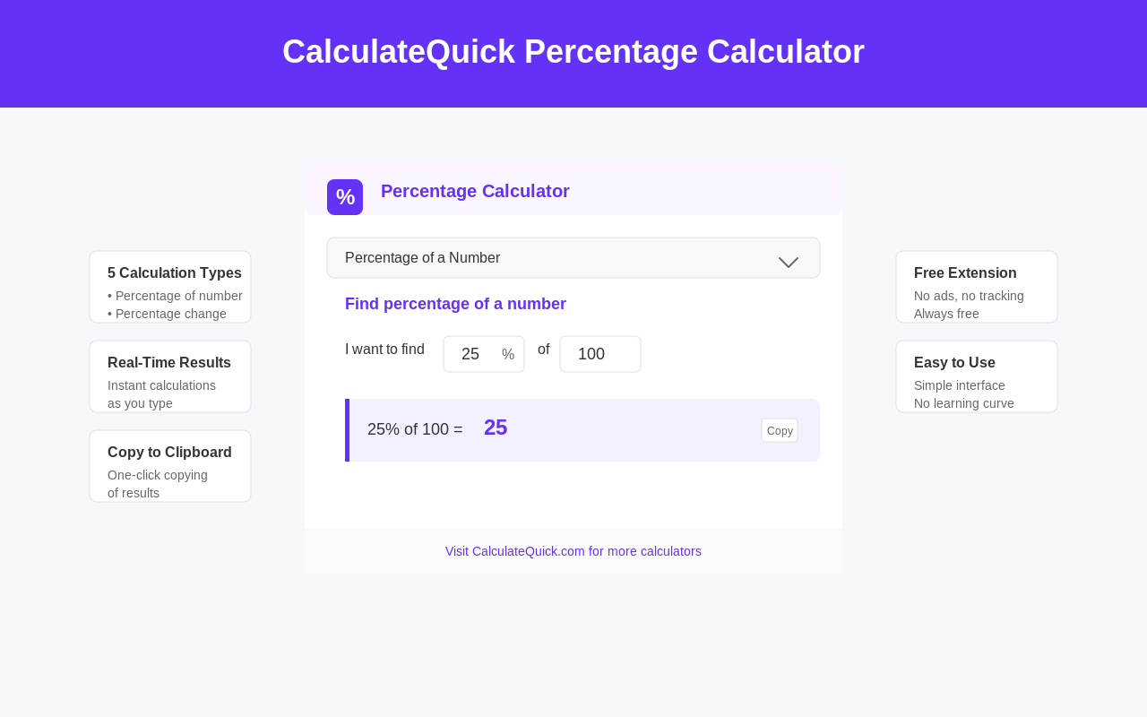Select the Free Extension feature card
The width and height of the screenshot is (1147, 717).
coord(977,287)
